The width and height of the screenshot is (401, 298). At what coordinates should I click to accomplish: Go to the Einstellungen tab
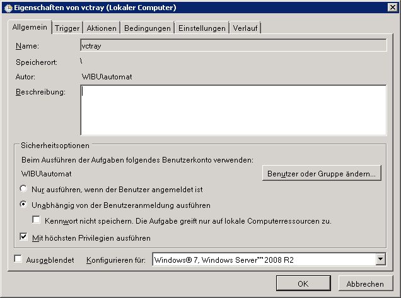point(202,28)
